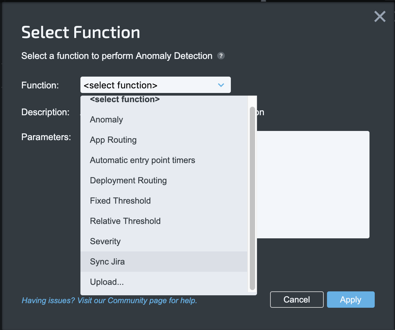Viewport: 395px width, 330px height.
Task: Click the Function: field label
Action: (x=40, y=85)
